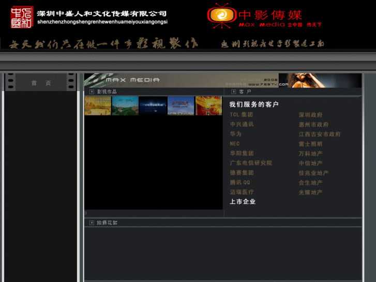The image size is (376, 282).
Task: Click the 我们服务的客户 heading
Action: 254,105
